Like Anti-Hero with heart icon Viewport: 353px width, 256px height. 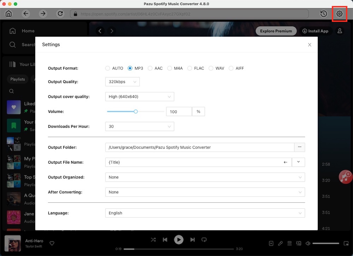pos(52,243)
